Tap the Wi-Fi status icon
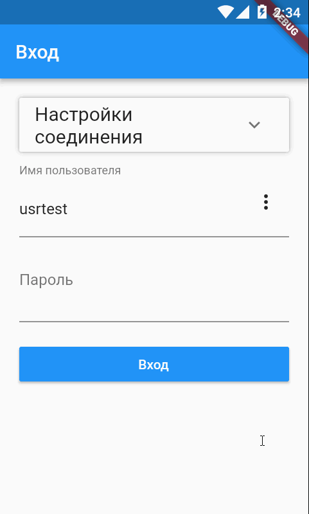This screenshot has width=309, height=514. tap(225, 13)
